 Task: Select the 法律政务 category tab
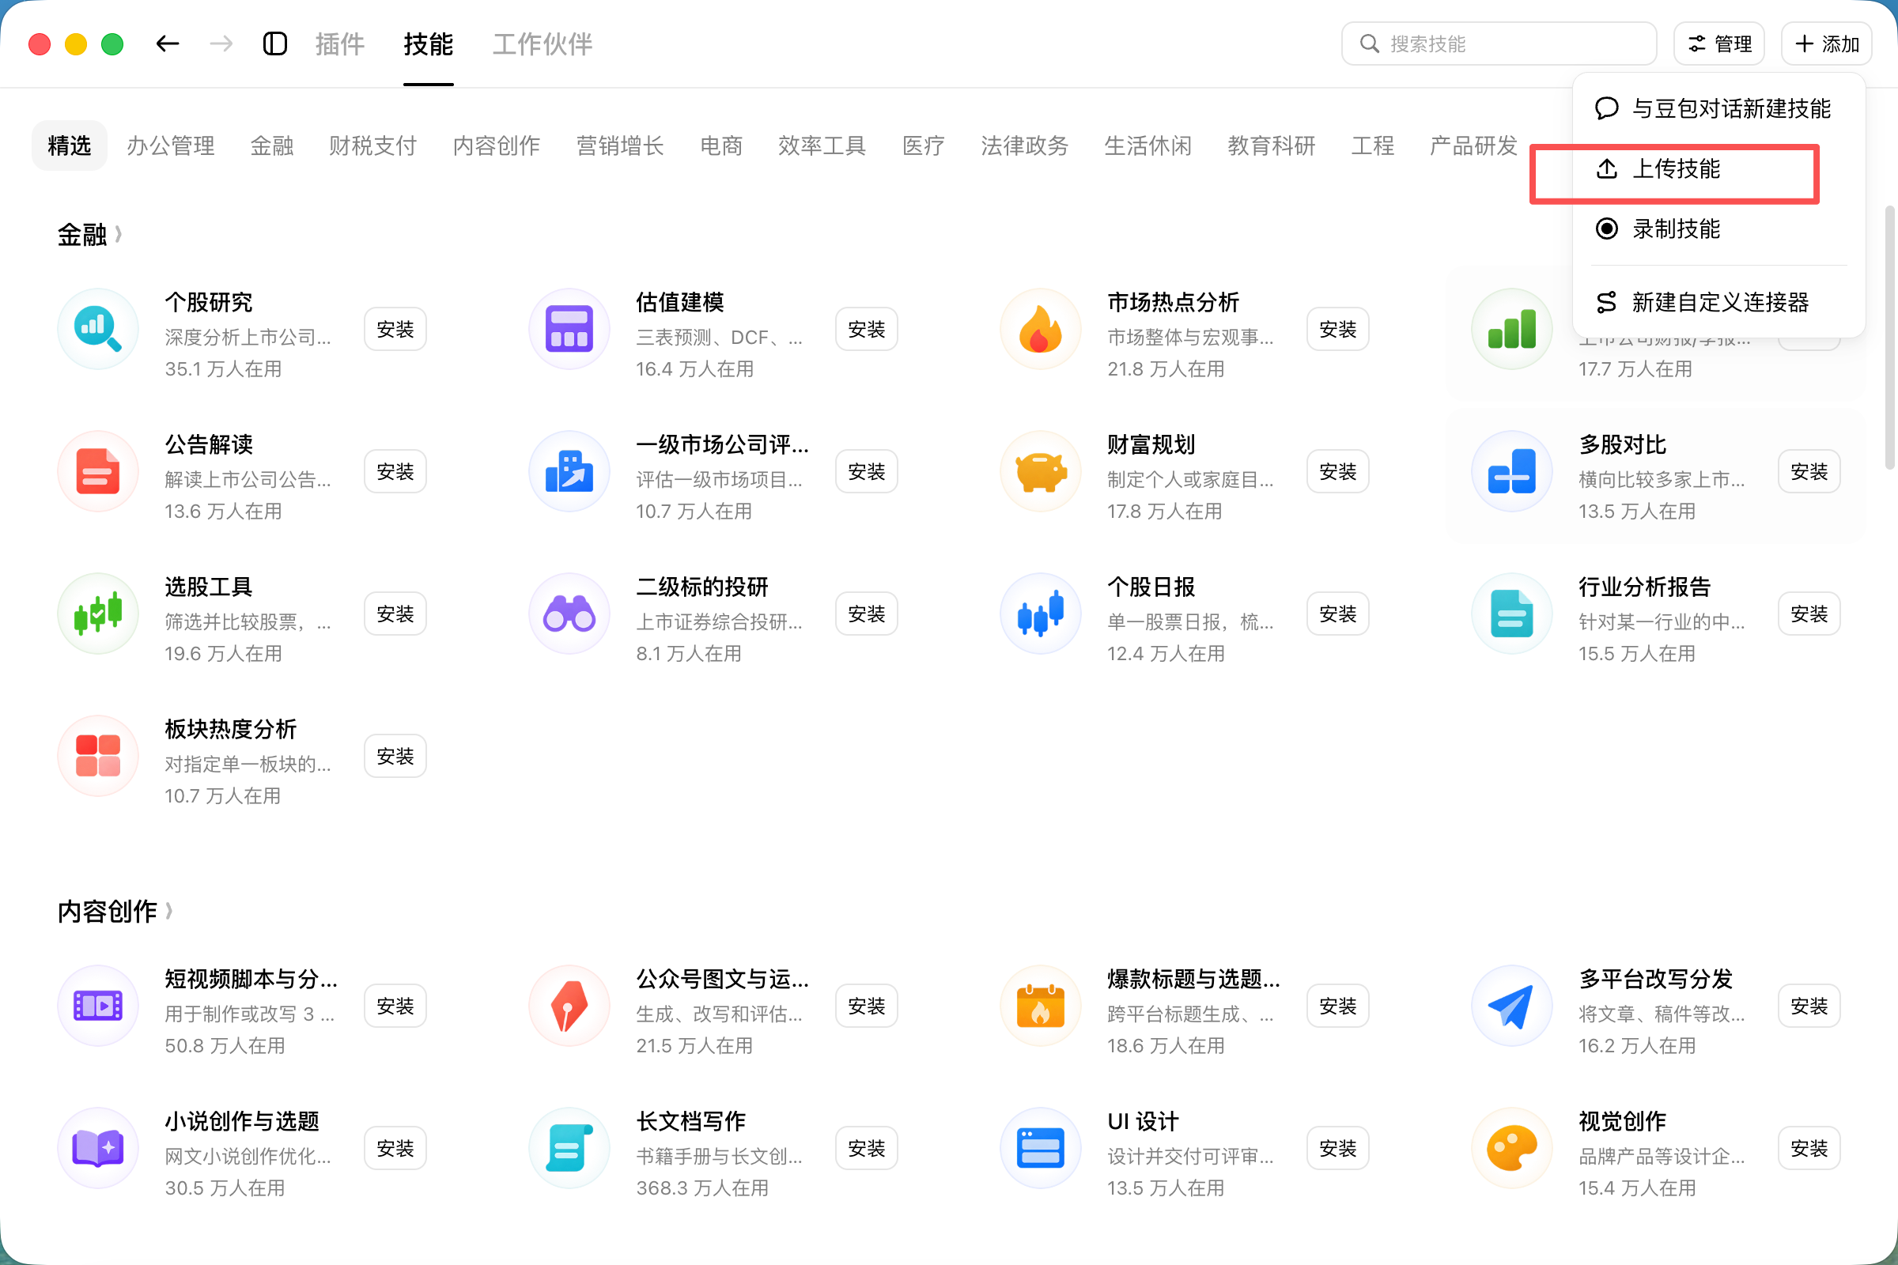(1025, 145)
